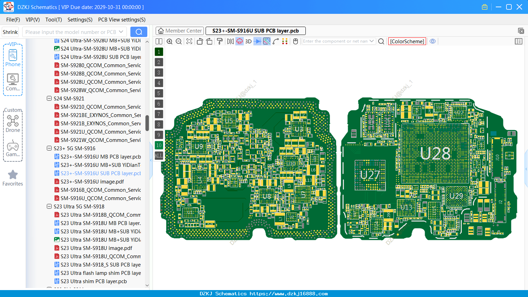Toggle the net trace highlight tool
Image resolution: width=528 pixels, height=297 pixels.
(267, 41)
